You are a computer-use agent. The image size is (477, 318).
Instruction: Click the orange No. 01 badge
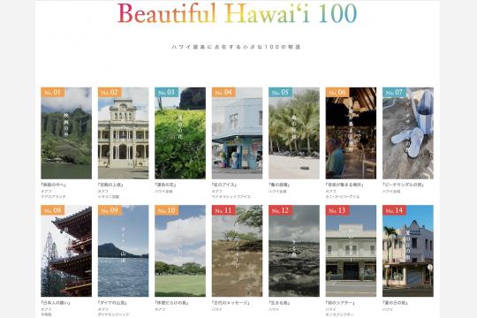click(53, 92)
